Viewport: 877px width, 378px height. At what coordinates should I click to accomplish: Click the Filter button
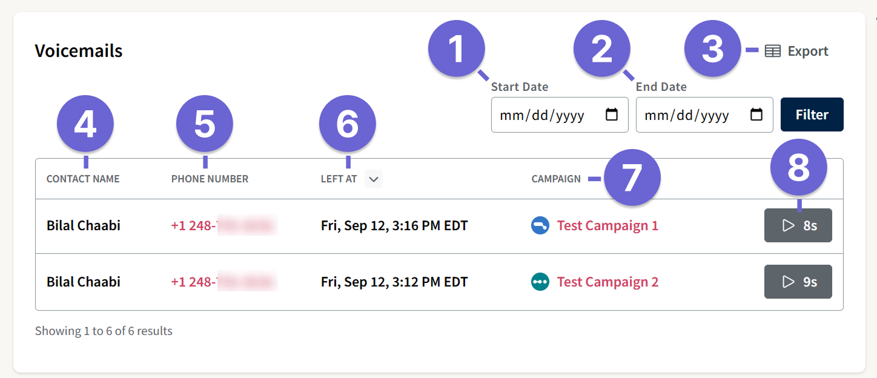[x=812, y=114]
